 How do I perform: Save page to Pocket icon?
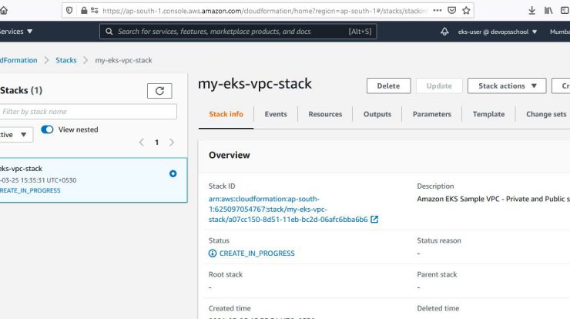(x=452, y=11)
